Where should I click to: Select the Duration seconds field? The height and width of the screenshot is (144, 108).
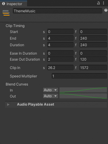[x=60, y=45]
